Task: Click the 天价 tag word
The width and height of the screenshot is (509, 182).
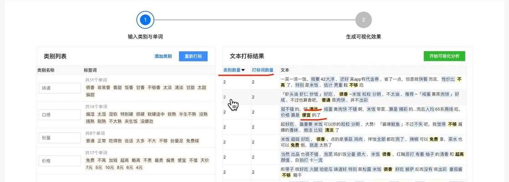Action: 204,160
